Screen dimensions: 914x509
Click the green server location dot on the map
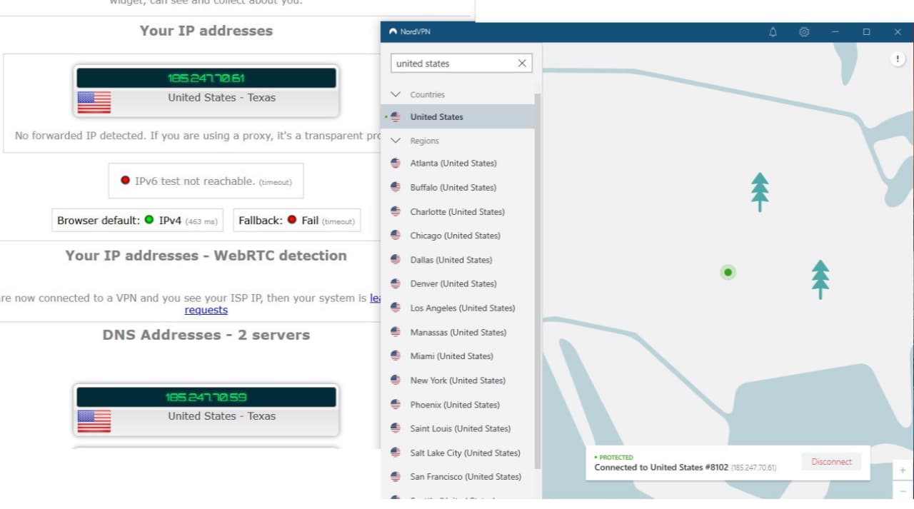pyautogui.click(x=728, y=272)
